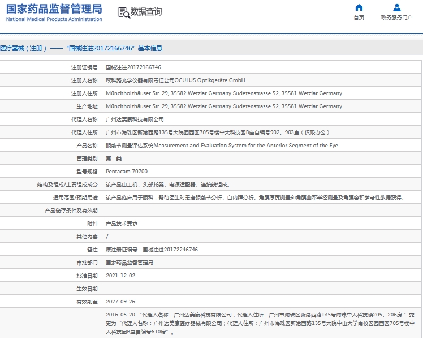Click the 代理人住所 row label
The height and width of the screenshot is (338, 423).
pyautogui.click(x=84, y=132)
